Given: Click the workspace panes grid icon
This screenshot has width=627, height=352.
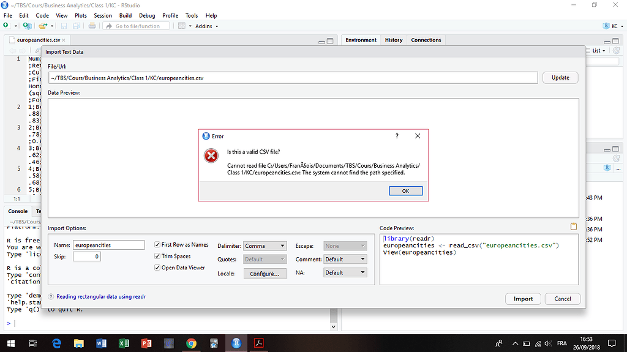Looking at the screenshot, I should point(181,26).
